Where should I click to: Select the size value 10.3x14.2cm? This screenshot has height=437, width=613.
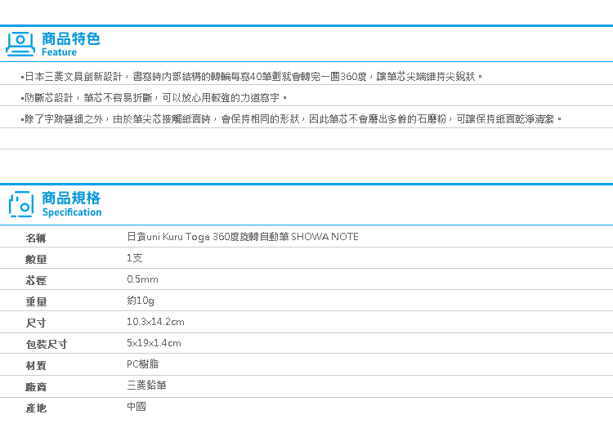(x=155, y=322)
